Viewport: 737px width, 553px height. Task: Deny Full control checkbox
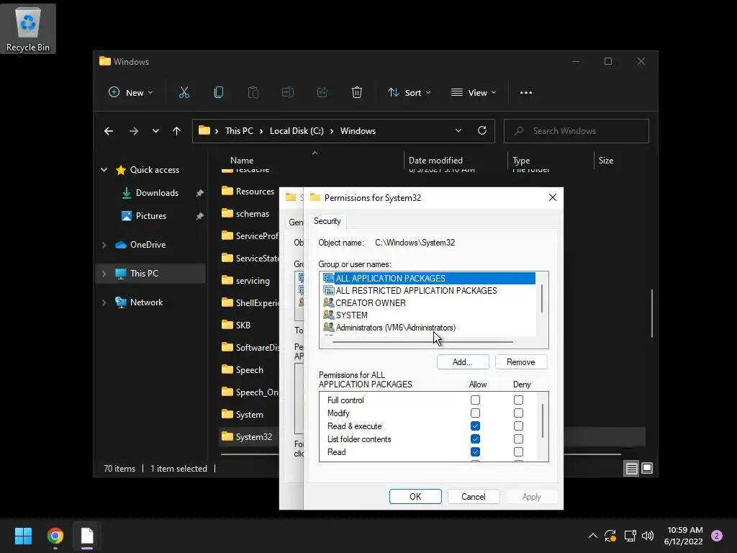click(x=518, y=400)
